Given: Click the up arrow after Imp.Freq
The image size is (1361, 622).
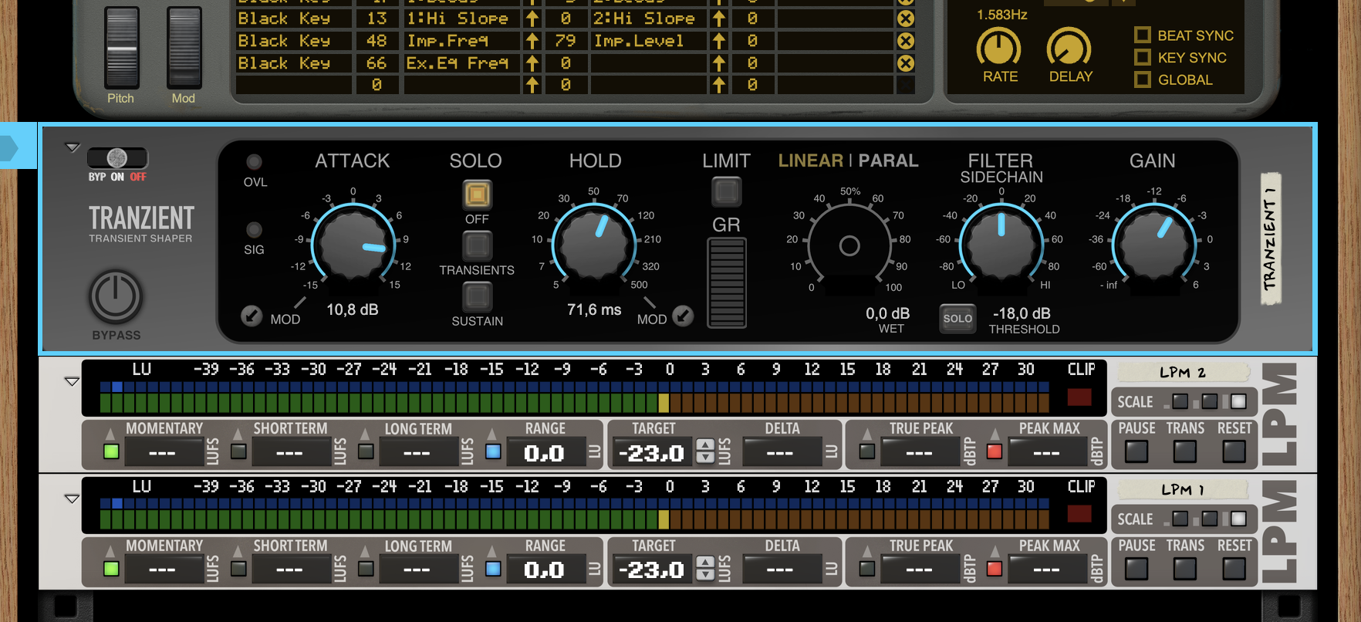Looking at the screenshot, I should point(532,41).
